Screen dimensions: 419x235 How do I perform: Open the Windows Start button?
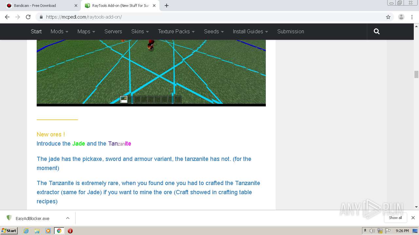(9, 230)
